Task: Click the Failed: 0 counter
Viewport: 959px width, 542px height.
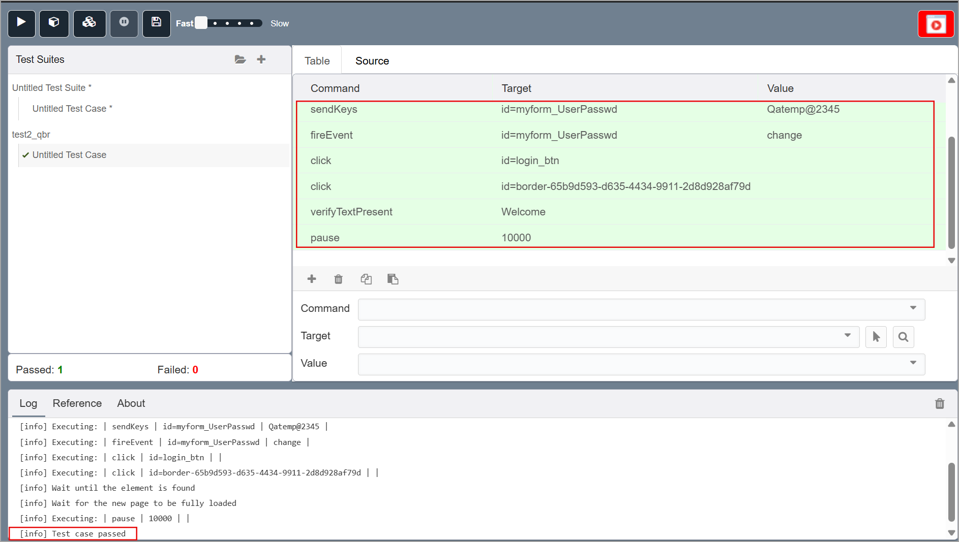Action: point(177,370)
